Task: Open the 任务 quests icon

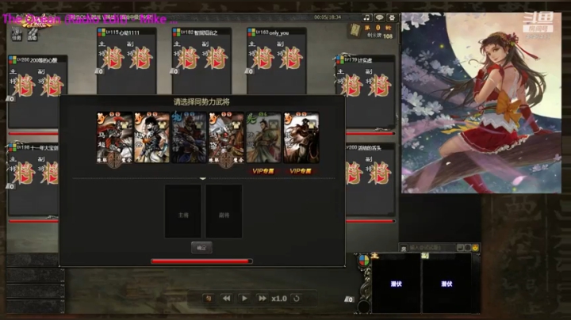Action: 17,34
